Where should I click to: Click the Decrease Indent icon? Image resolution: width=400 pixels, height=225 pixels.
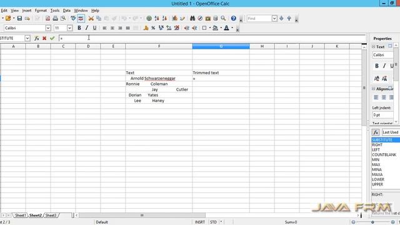coord(187,28)
